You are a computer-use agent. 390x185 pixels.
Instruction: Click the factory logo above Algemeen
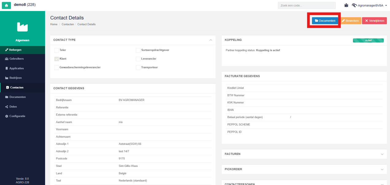click(x=22, y=27)
